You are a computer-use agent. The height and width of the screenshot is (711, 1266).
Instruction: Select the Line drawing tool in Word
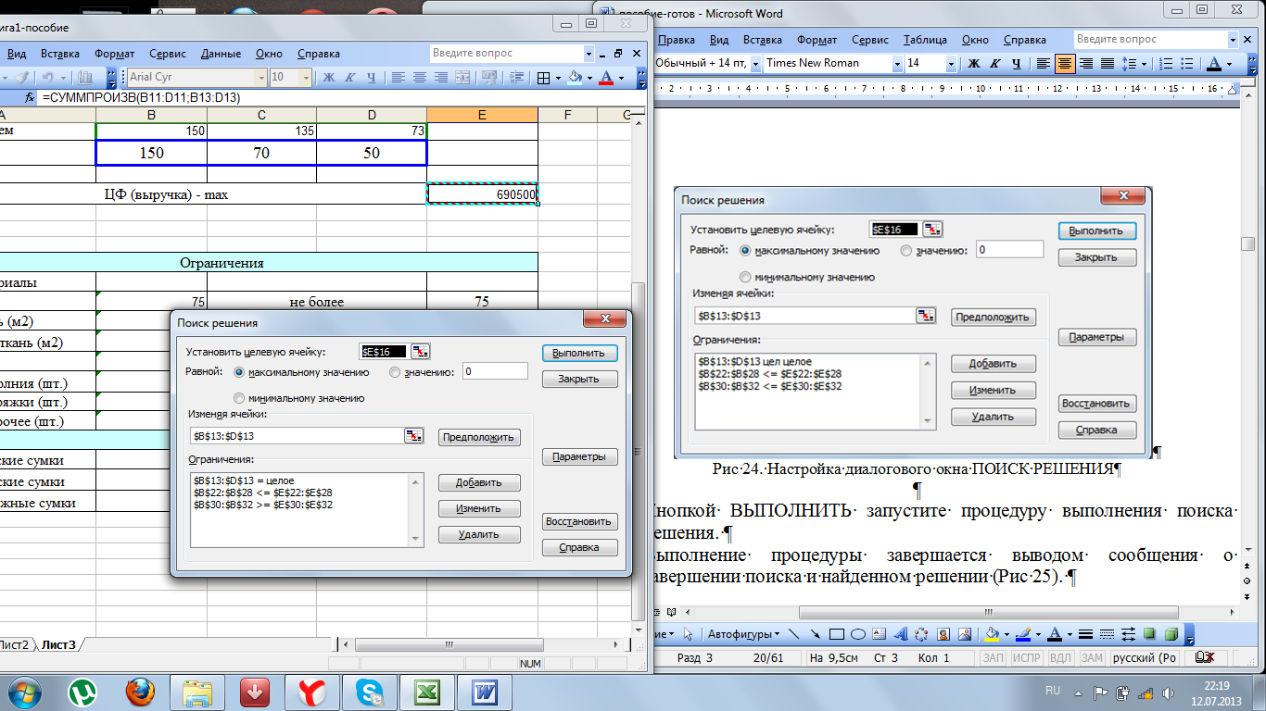(793, 635)
